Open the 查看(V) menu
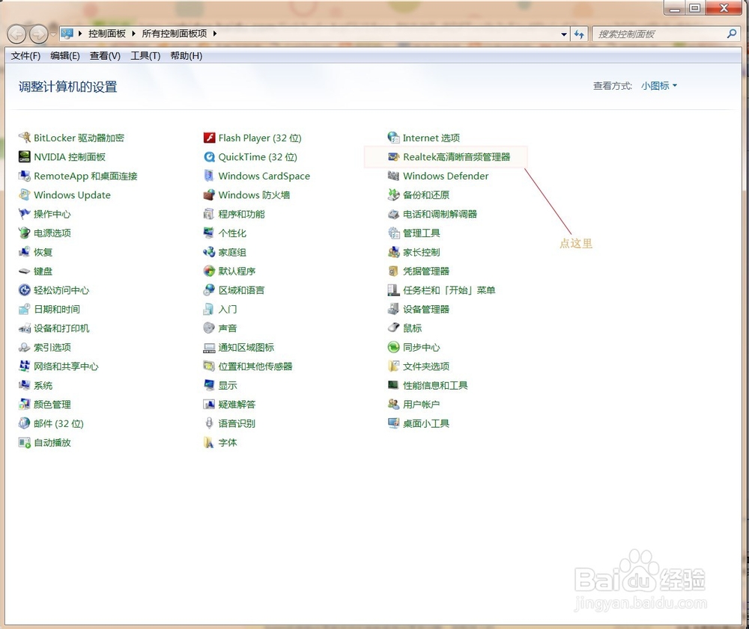The width and height of the screenshot is (749, 629). tap(105, 56)
